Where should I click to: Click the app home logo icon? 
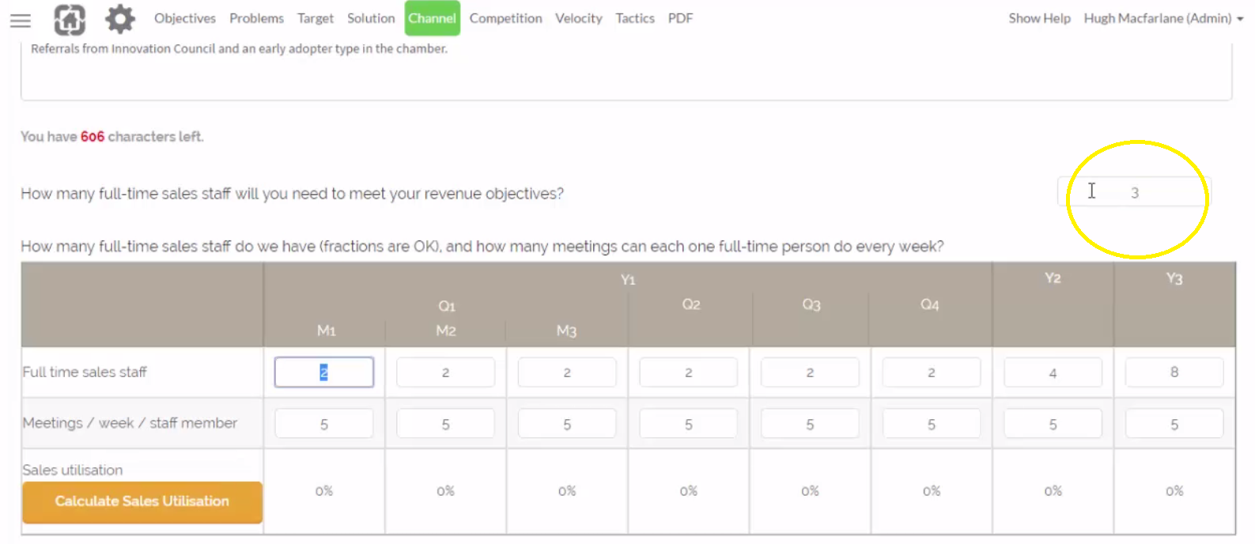coord(70,19)
